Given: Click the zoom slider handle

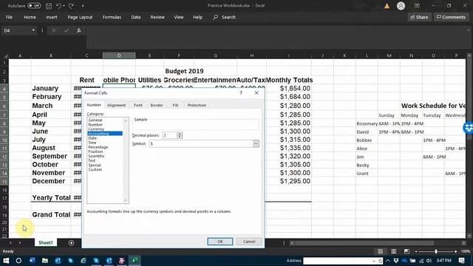Looking at the screenshot, I should 436,251.
